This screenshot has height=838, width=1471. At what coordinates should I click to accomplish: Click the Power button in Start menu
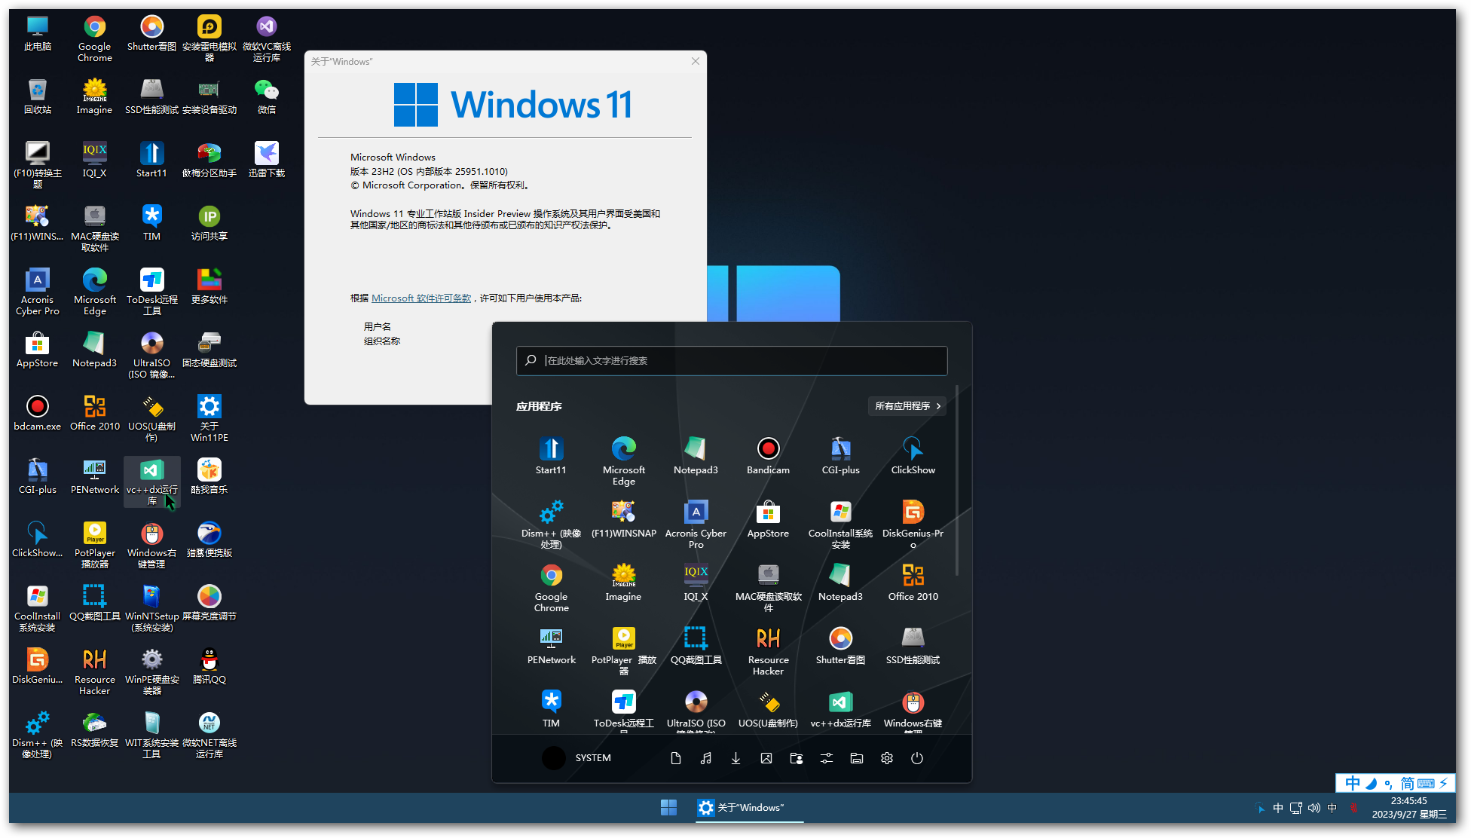916,758
